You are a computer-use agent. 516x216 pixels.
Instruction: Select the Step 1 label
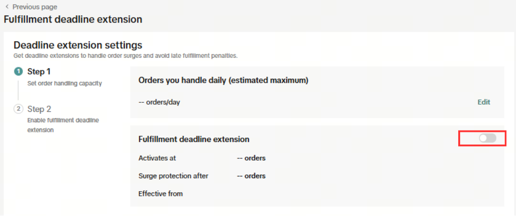39,72
